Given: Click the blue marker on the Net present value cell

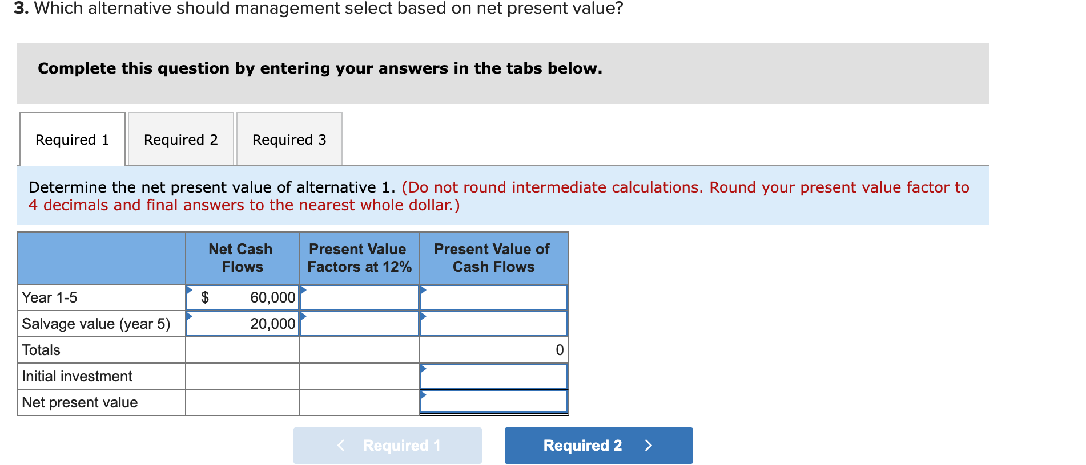Looking at the screenshot, I should coord(424,394).
